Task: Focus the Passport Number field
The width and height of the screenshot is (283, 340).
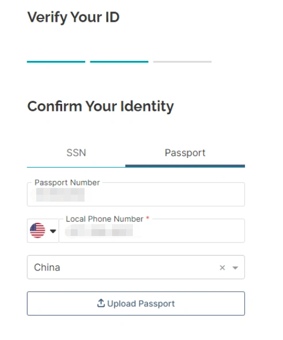Action: point(136,194)
